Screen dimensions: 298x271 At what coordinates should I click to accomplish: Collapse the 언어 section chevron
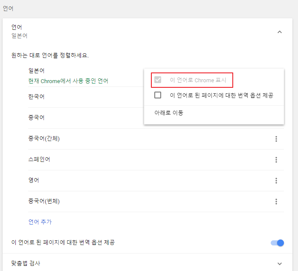point(280,32)
